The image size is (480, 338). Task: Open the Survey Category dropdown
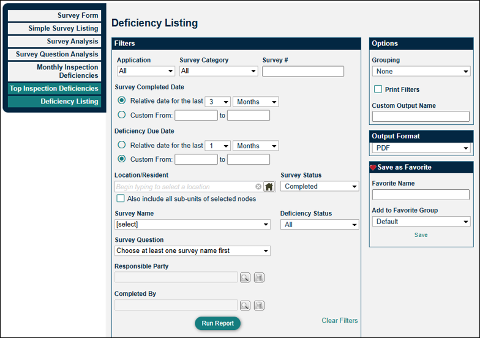pos(219,71)
